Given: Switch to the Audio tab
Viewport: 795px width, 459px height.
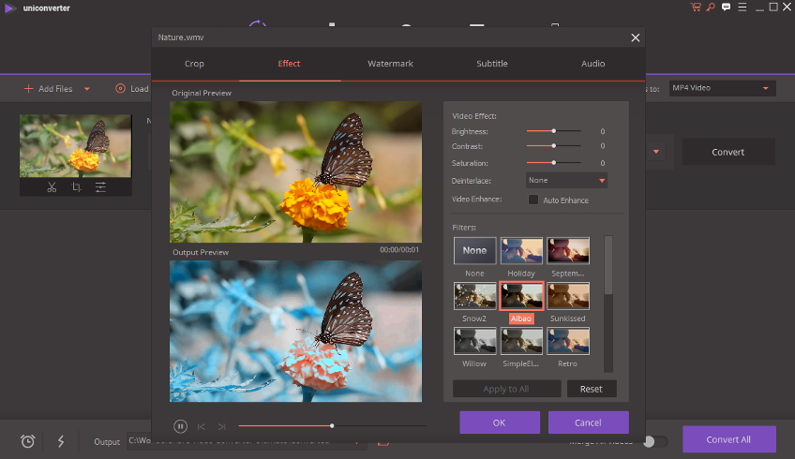Looking at the screenshot, I should 592,64.
